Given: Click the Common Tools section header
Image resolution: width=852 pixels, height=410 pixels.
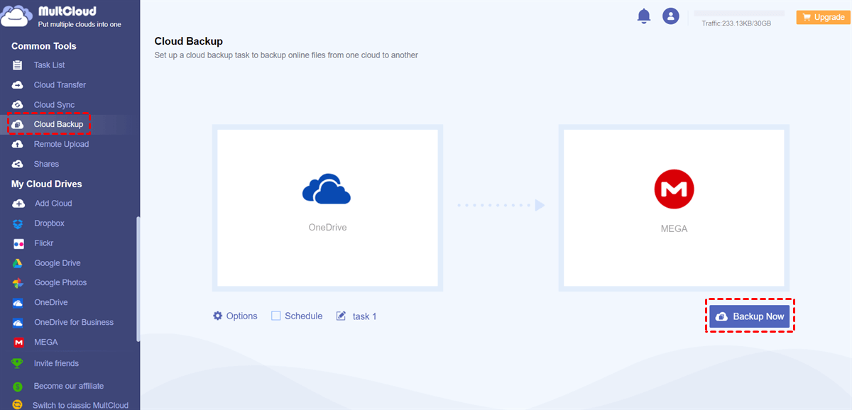Looking at the screenshot, I should click(x=44, y=46).
